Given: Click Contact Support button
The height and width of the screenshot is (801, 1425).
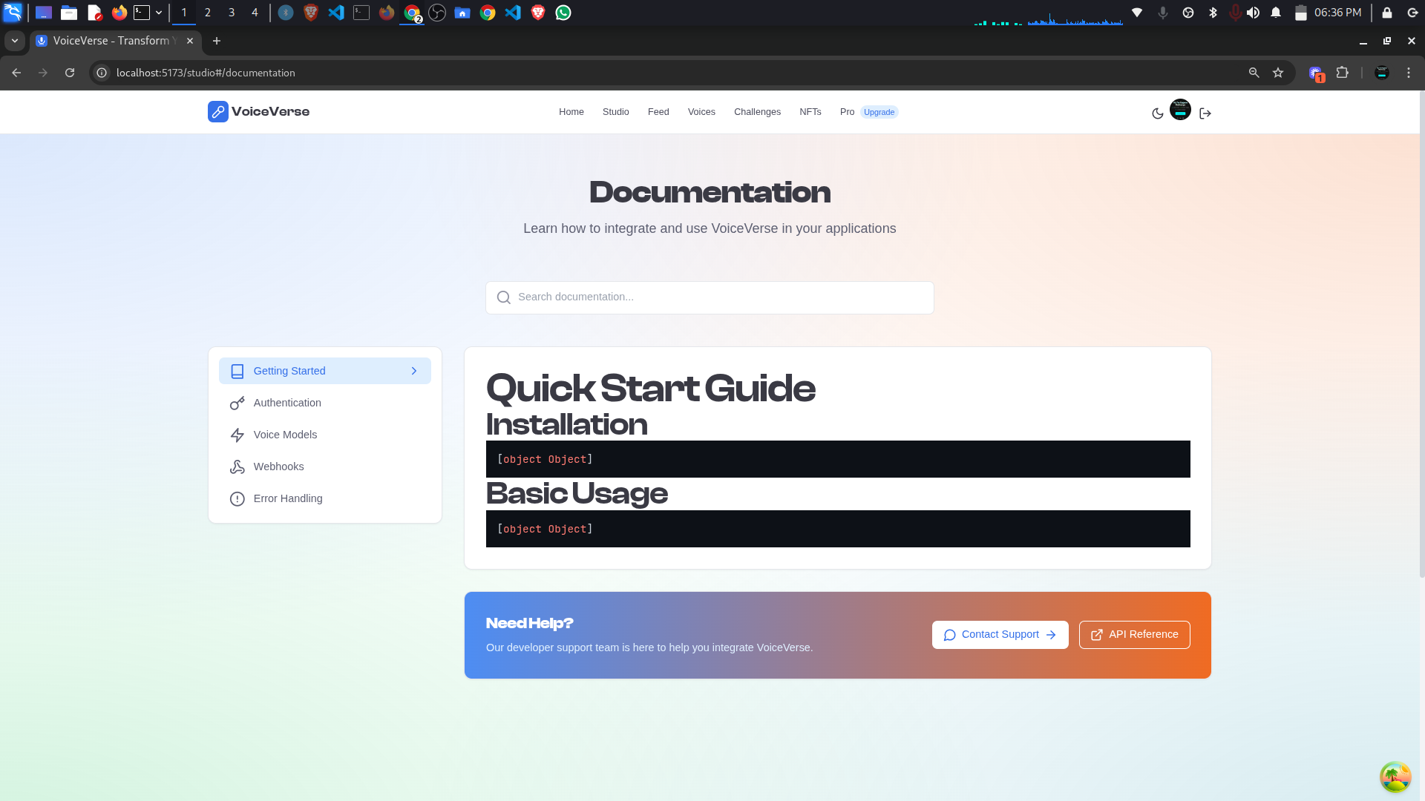Looking at the screenshot, I should pos(1000,635).
